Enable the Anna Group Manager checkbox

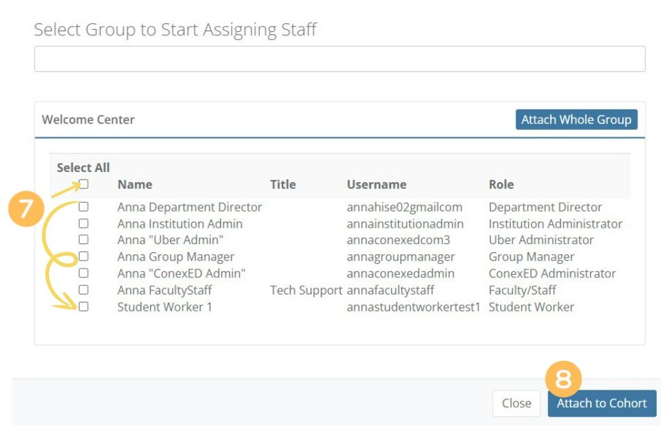(84, 256)
